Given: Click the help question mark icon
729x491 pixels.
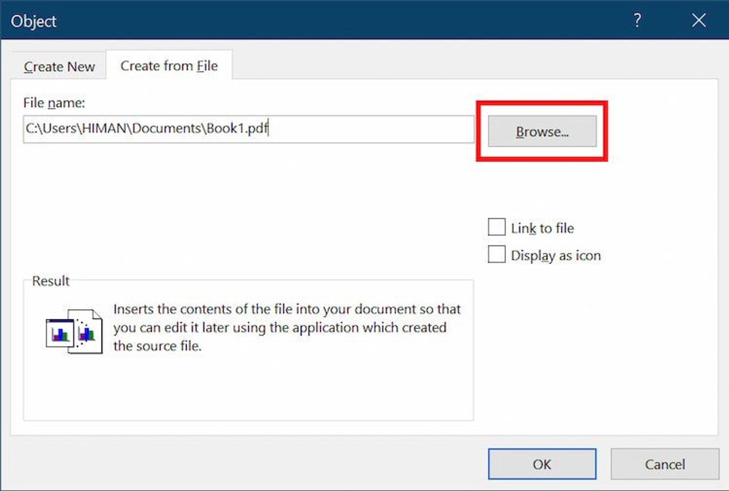Looking at the screenshot, I should click(x=638, y=21).
